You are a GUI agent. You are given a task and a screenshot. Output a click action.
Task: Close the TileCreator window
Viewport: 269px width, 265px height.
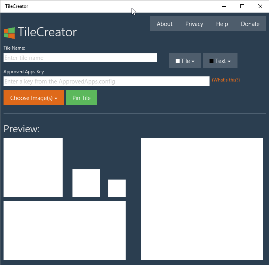coord(260,6)
